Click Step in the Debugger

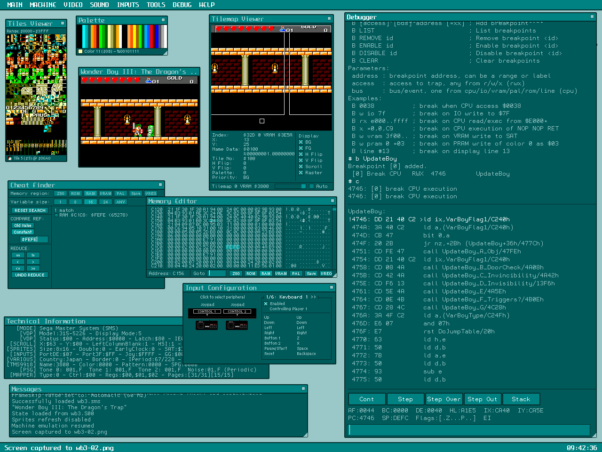tap(405, 399)
